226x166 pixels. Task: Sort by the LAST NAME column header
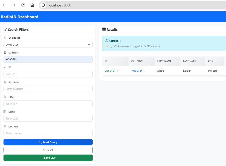(x=193, y=61)
